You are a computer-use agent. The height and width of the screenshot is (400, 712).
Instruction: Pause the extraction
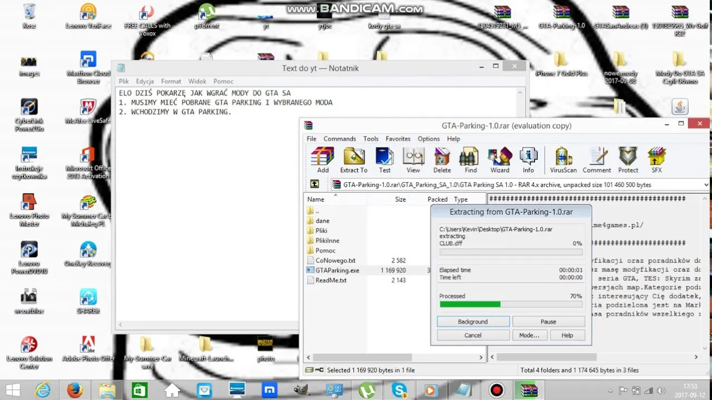click(548, 322)
